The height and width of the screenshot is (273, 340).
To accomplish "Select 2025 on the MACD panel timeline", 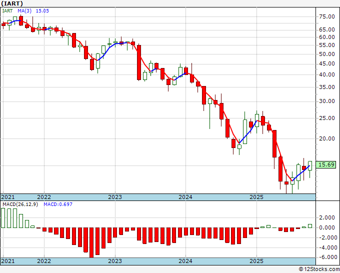I will [x=256, y=261].
